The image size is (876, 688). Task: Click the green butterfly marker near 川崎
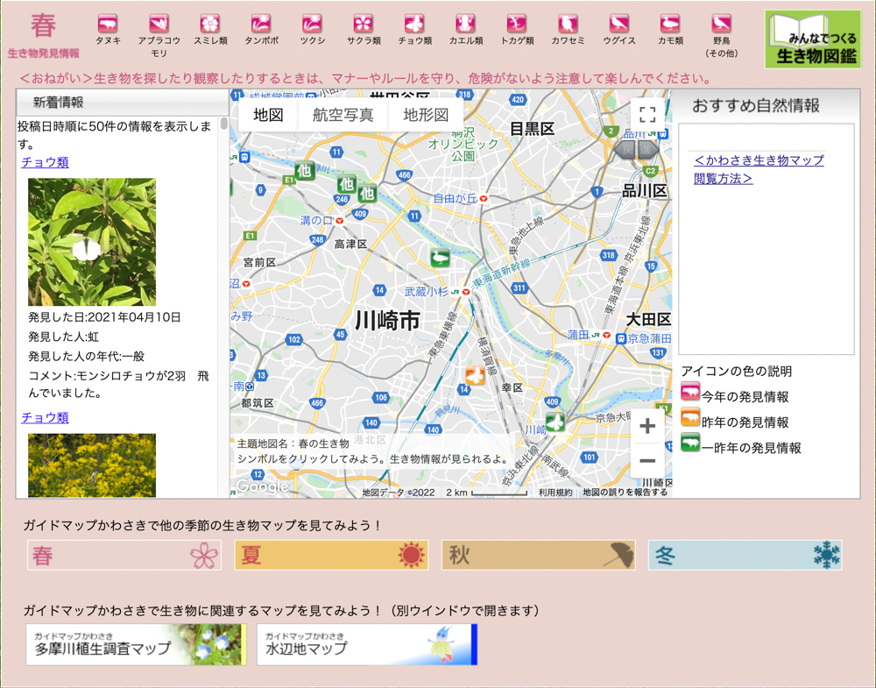tap(555, 422)
